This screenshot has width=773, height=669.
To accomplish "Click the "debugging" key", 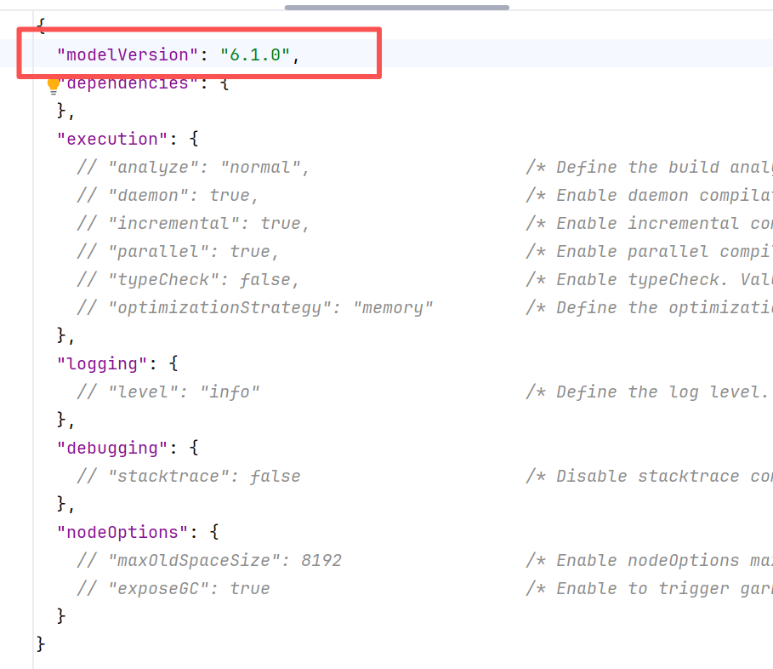I will [x=112, y=449].
